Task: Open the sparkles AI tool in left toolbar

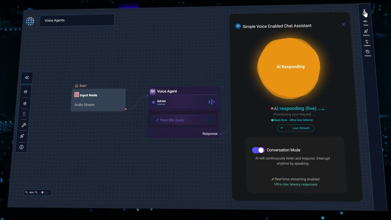Action: (x=27, y=78)
